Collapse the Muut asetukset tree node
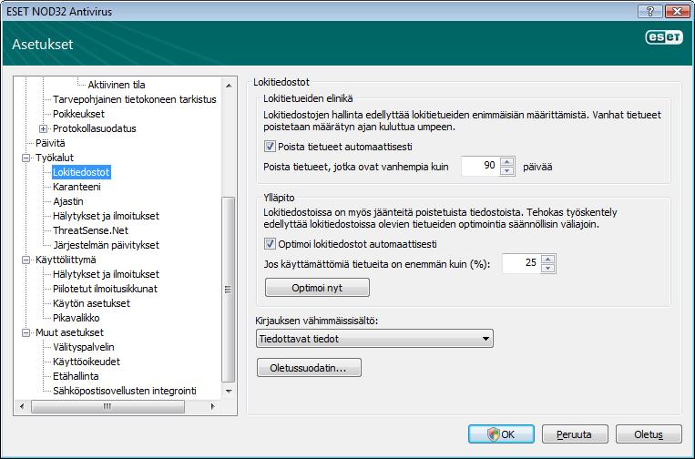Screen dimensions: 695x459 26,332
